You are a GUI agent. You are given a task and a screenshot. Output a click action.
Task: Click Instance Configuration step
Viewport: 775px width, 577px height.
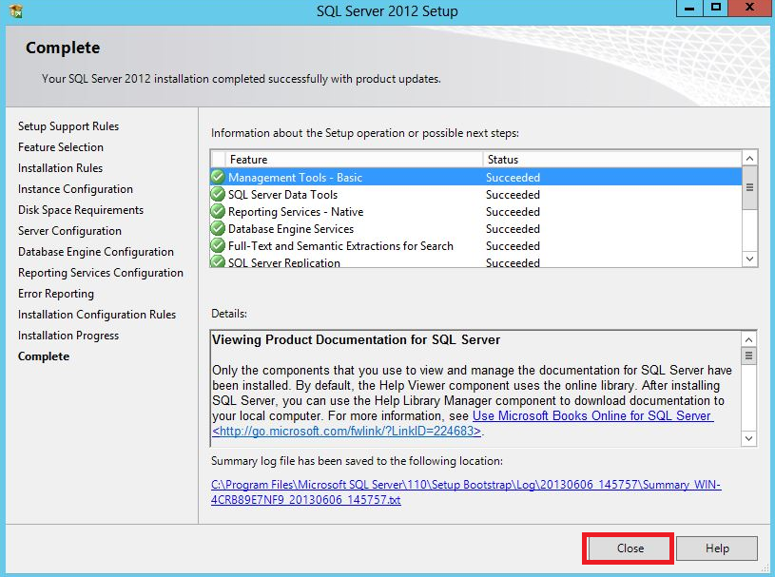coord(76,189)
